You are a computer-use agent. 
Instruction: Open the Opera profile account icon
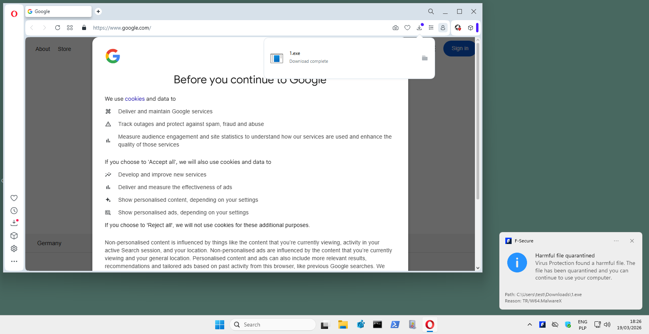click(x=443, y=28)
